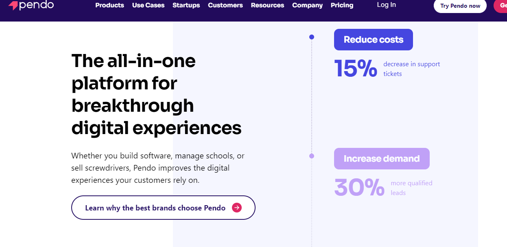Screen dimensions: 507x247
Task: Click the upper timeline dot marker
Action: tap(312, 37)
